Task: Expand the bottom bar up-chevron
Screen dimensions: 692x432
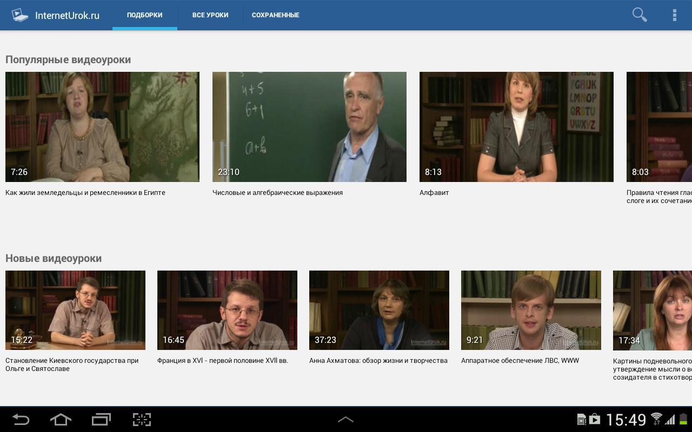Action: click(x=345, y=420)
